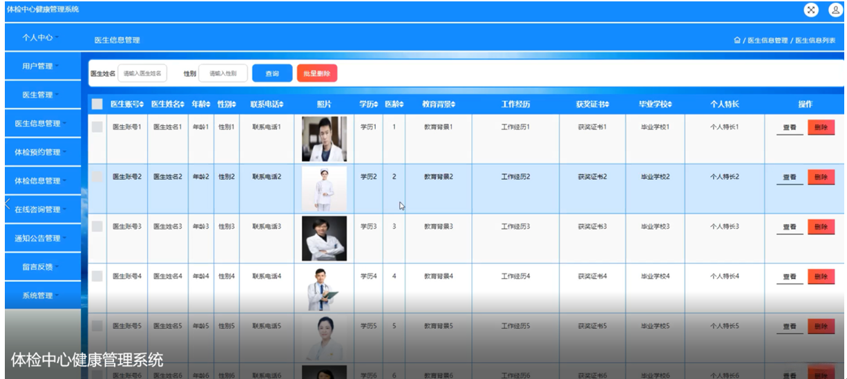The image size is (847, 379).
Task: Click the fullscreen icon in the top header
Action: click(x=811, y=10)
